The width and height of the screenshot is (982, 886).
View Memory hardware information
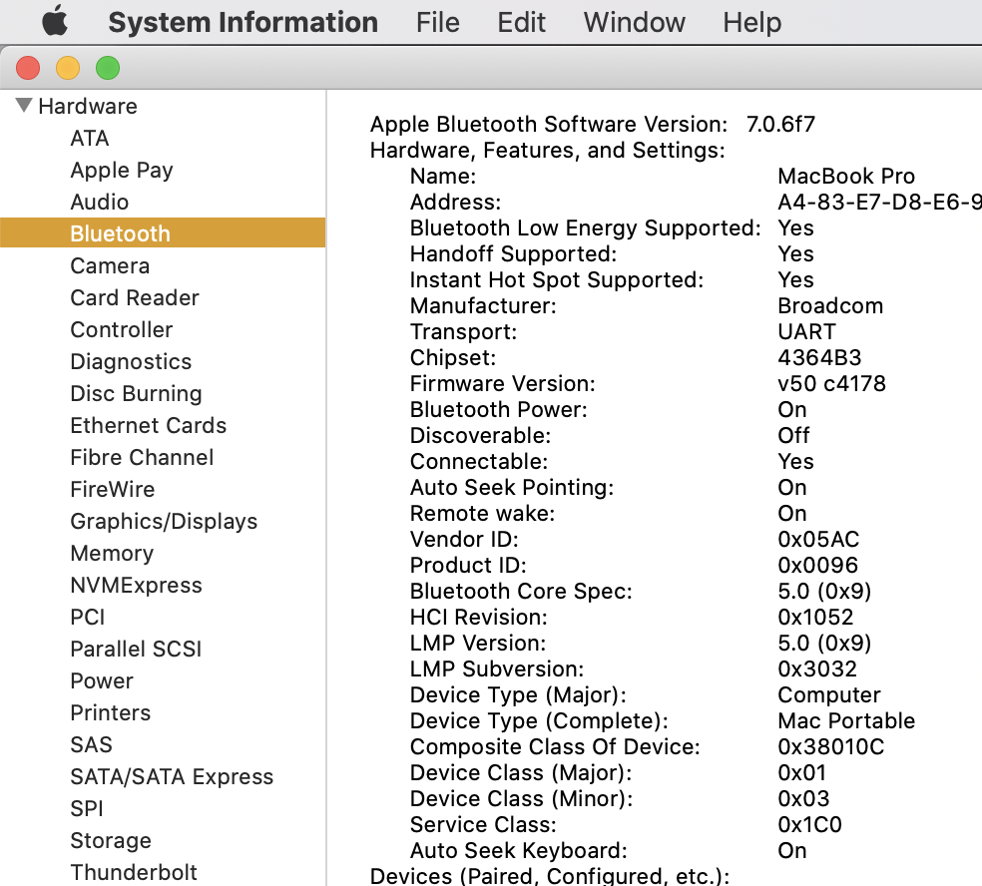coord(112,554)
